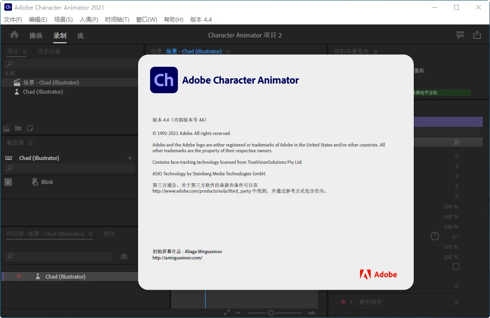Screen dimensions: 490x318
Task: Switch to the 操纵 workspace tab
Action: click(36, 36)
